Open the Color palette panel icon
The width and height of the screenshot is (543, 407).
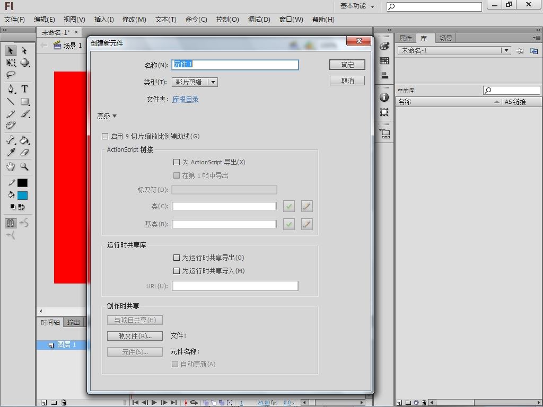[x=384, y=46]
